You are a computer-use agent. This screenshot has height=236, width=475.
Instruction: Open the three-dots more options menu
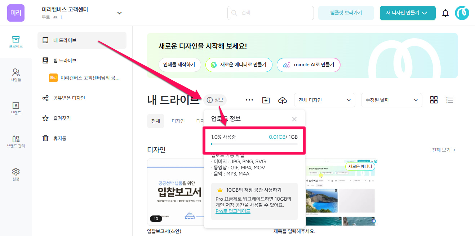point(249,100)
